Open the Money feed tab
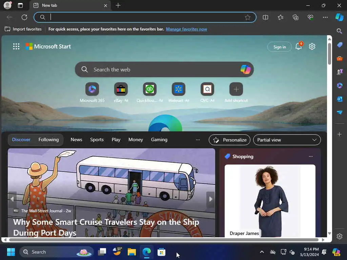The height and width of the screenshot is (260, 347). (136, 140)
